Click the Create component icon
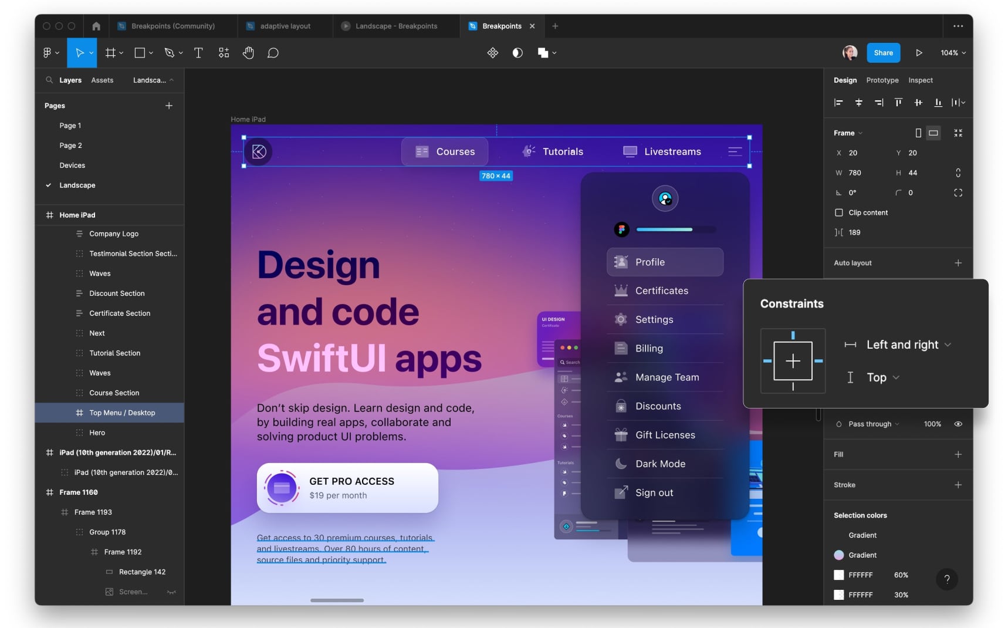The image size is (1008, 628). 493,53
